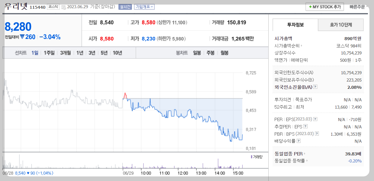The image size is (374, 181).
Task: Click the 52주최고 value 13,660
Action: pos(341,107)
